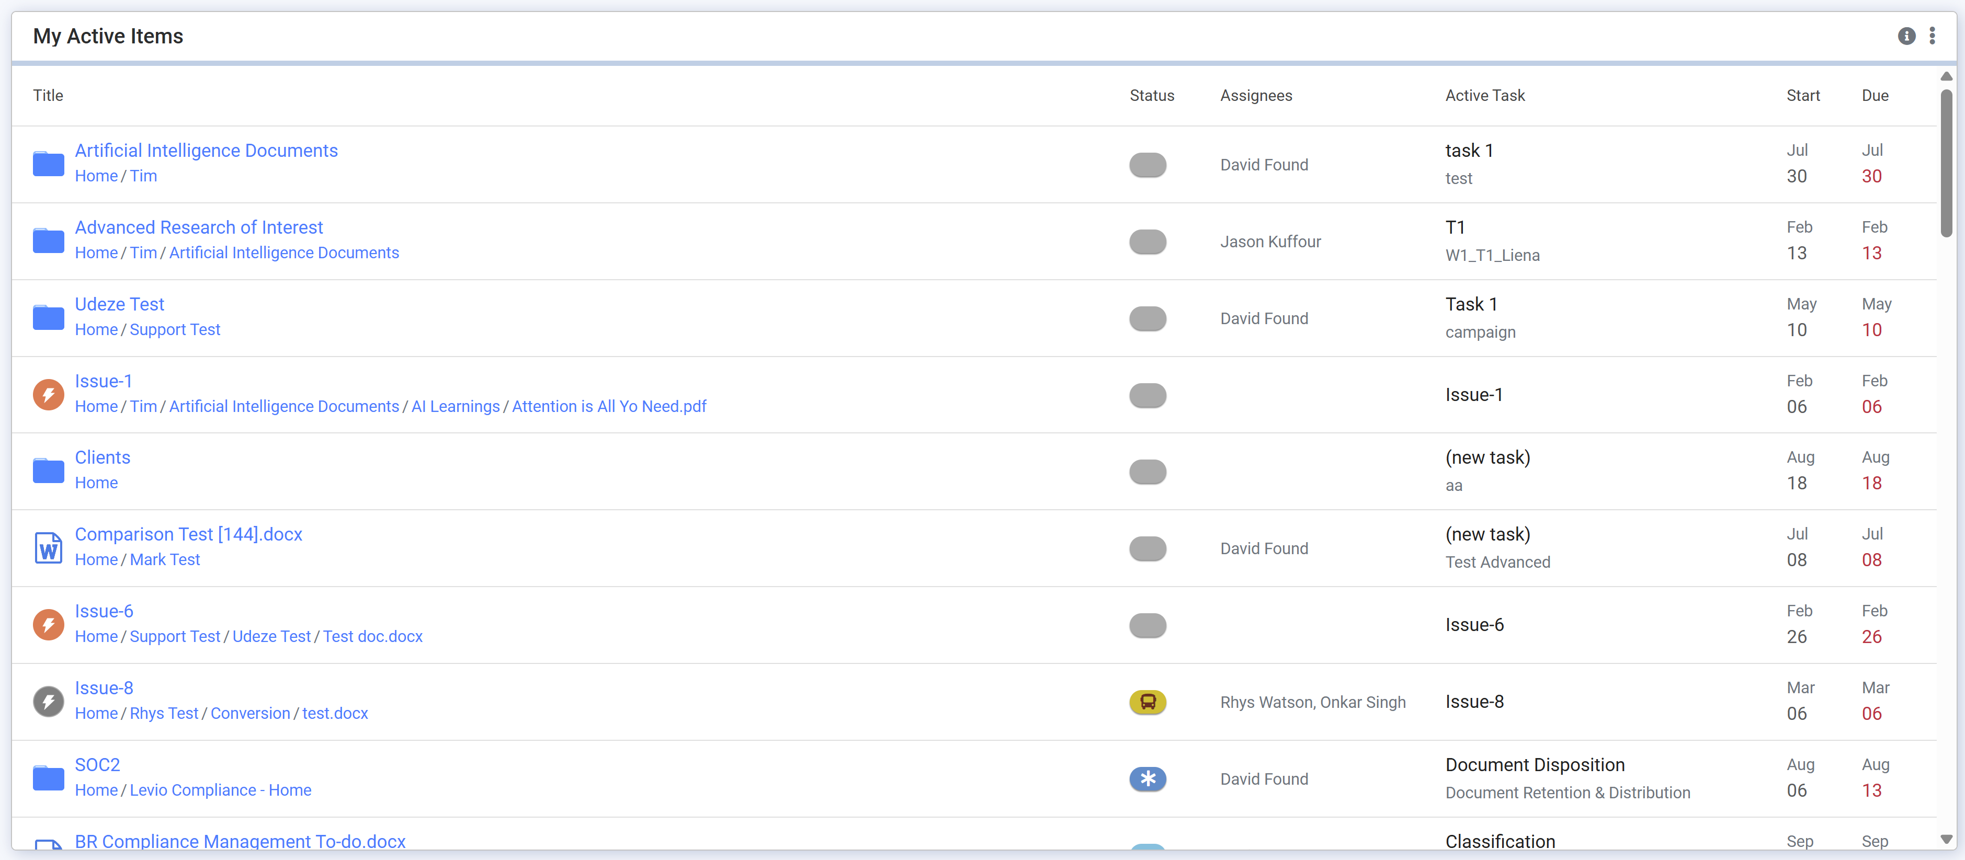Open the BR Compliance Management To-do.docx link
The height and width of the screenshot is (860, 1965).
[240, 841]
